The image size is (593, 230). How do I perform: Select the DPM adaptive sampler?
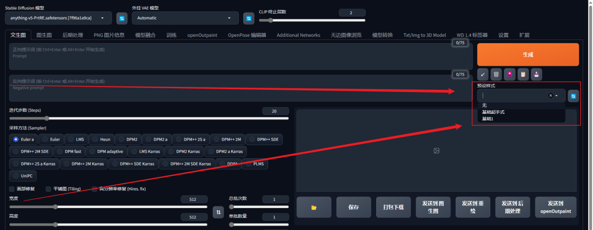pyautogui.click(x=107, y=152)
